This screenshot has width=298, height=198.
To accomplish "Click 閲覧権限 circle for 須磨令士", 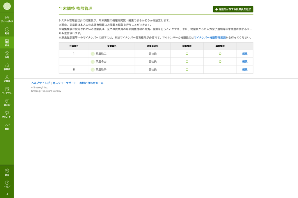I will tap(187, 61).
